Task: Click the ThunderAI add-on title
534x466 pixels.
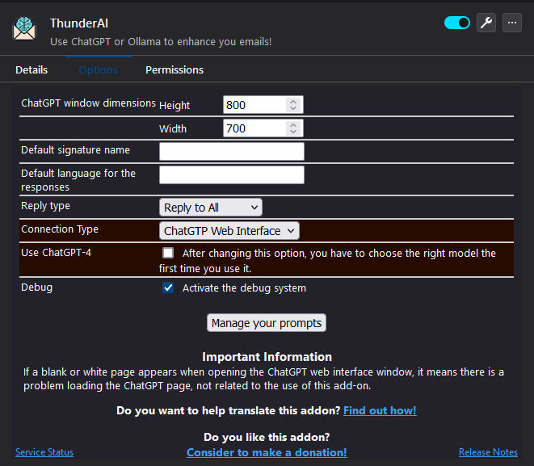Action: [x=79, y=23]
